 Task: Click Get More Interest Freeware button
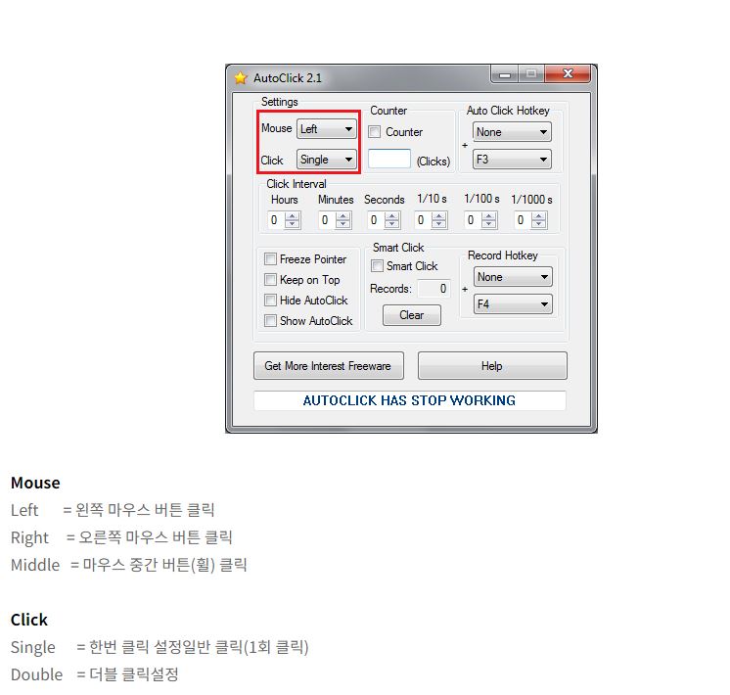tap(328, 366)
